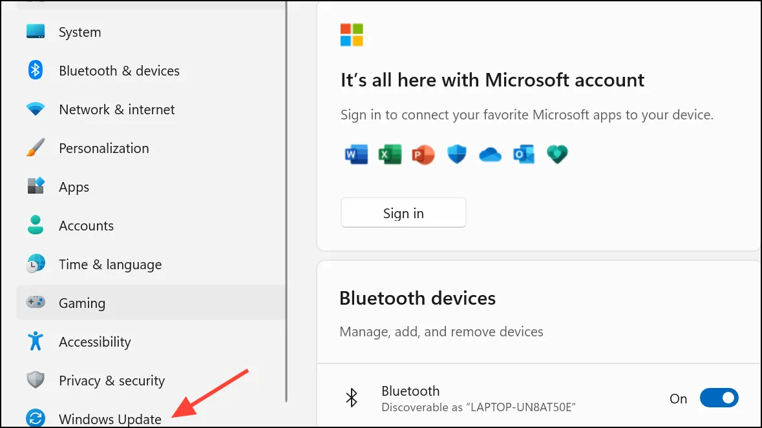Click the Time & language clock icon

coord(36,263)
